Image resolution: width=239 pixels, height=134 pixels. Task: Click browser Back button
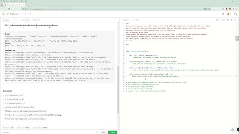(x=2, y=9)
